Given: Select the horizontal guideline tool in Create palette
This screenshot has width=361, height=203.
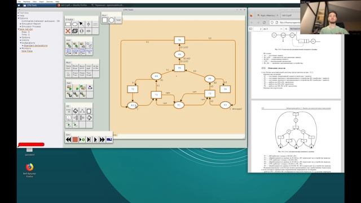Looking at the screenshot, I should pos(89,31).
